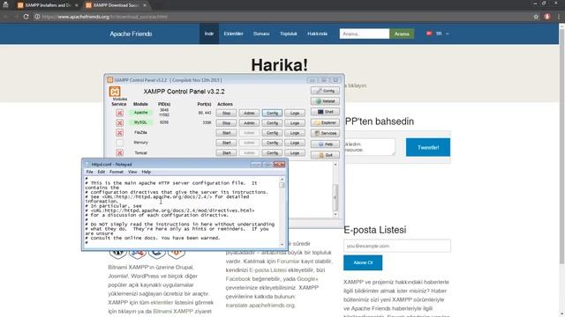Close the XAMPP Download Success tab

145,5
